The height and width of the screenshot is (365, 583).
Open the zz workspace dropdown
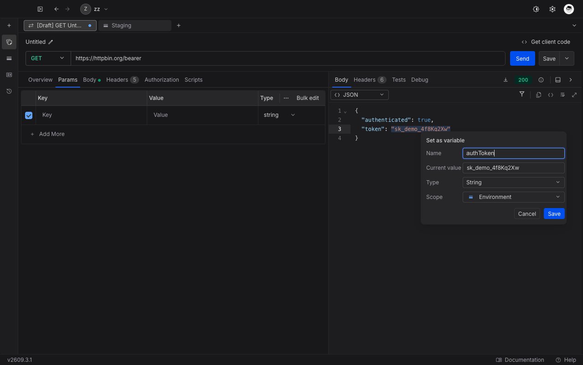pyautogui.click(x=94, y=9)
